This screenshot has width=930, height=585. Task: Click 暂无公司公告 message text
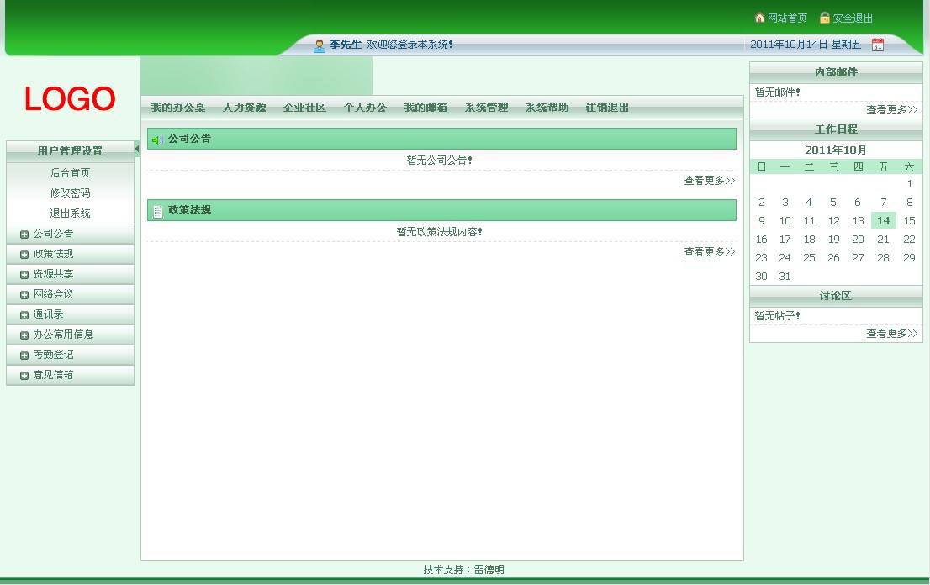[x=440, y=160]
